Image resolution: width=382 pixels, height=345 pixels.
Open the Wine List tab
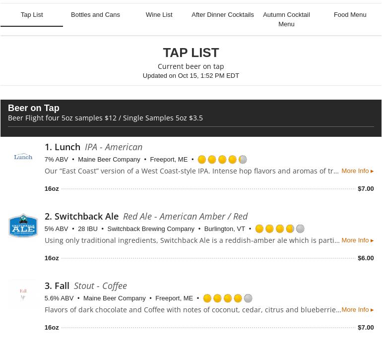(159, 15)
